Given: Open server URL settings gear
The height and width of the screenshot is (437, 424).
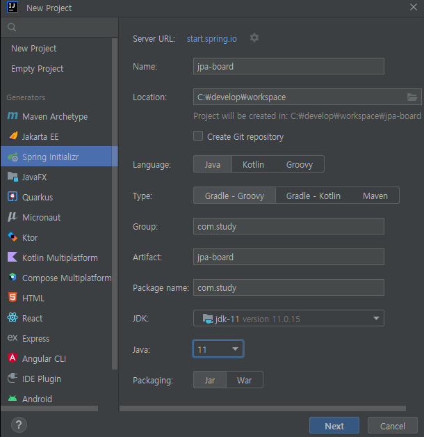Looking at the screenshot, I should [x=254, y=38].
